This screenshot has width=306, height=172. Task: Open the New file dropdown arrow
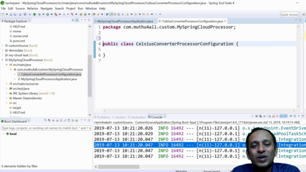pos(7,14)
